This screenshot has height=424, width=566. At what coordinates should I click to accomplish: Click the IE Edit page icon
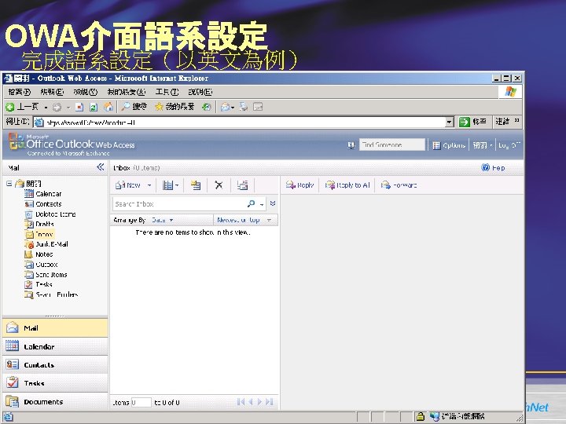pos(258,107)
